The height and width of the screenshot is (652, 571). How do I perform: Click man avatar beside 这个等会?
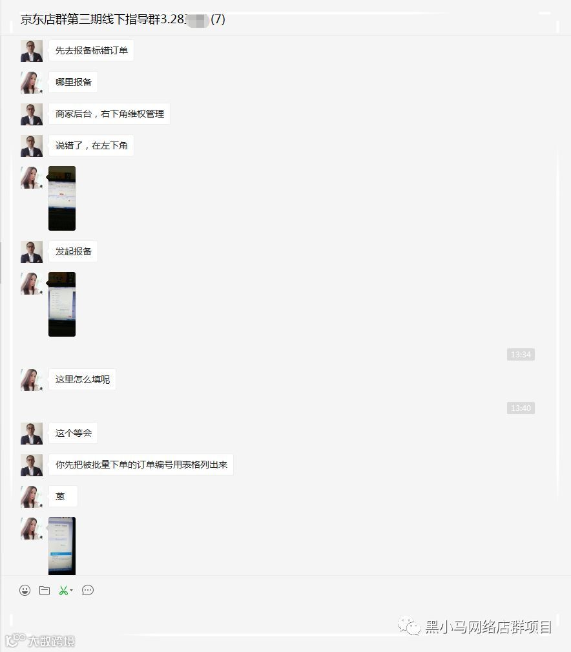[x=32, y=434]
